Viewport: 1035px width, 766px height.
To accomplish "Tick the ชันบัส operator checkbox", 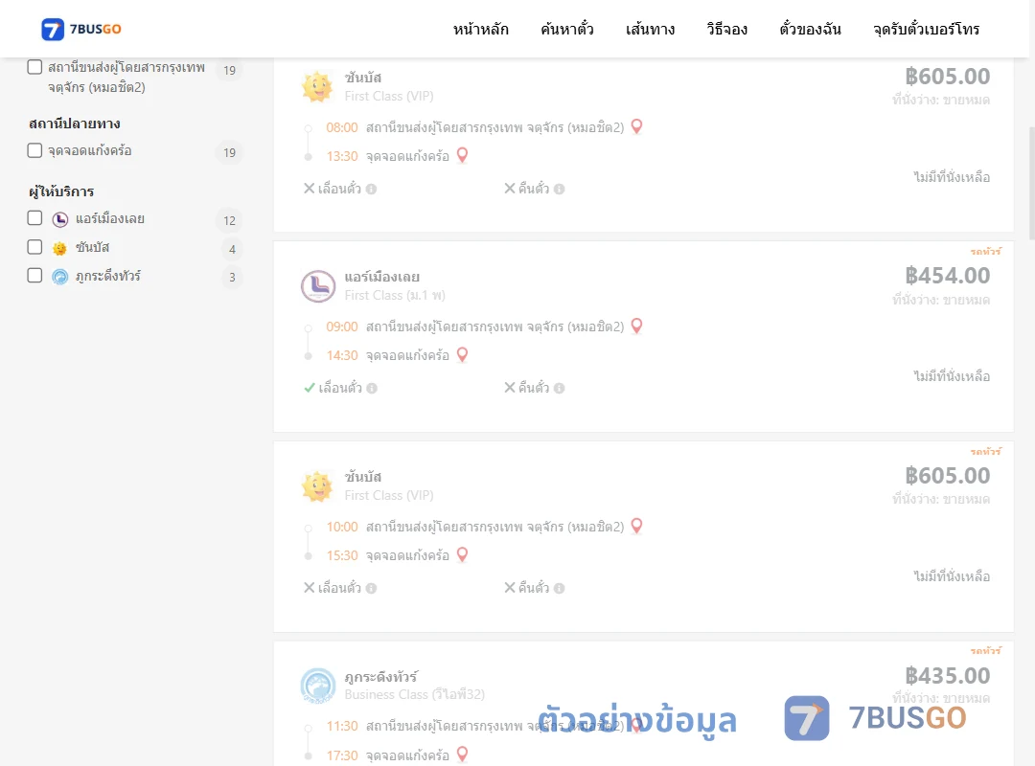I will [x=34, y=247].
